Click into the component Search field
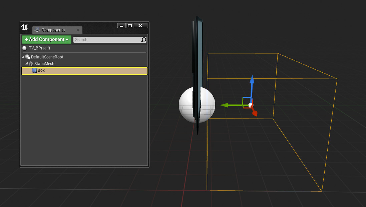 click(107, 40)
